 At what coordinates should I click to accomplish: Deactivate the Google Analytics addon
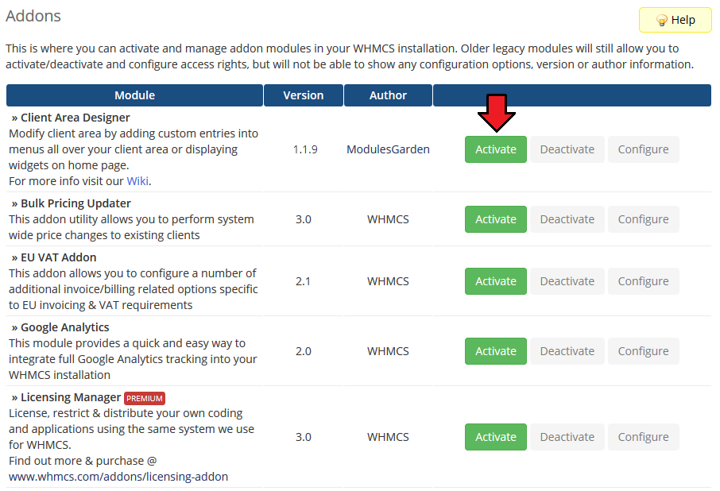click(x=567, y=351)
